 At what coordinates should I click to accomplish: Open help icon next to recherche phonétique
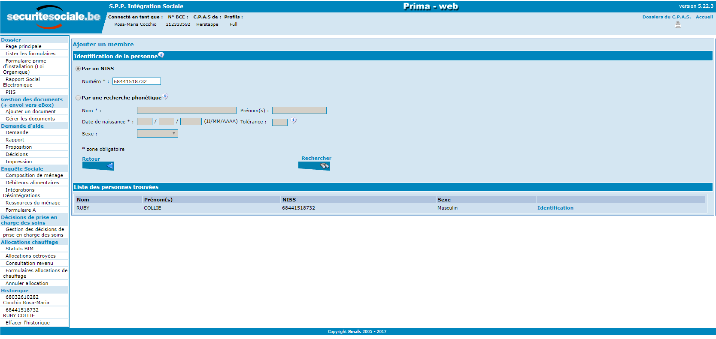point(165,96)
